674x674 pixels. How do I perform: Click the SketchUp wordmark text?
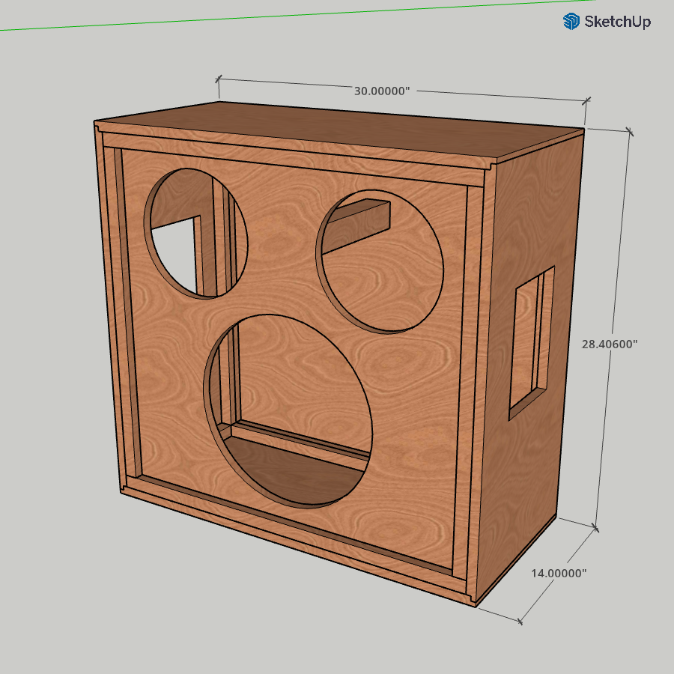point(618,21)
